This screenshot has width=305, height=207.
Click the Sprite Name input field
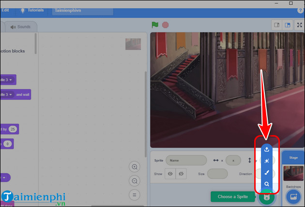186,160
